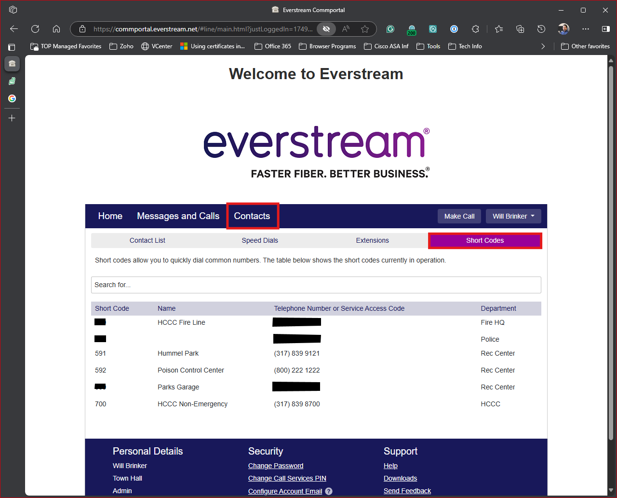Screen dimensions: 617x498
Task: Favorite this page with star icon
Action: click(365, 29)
